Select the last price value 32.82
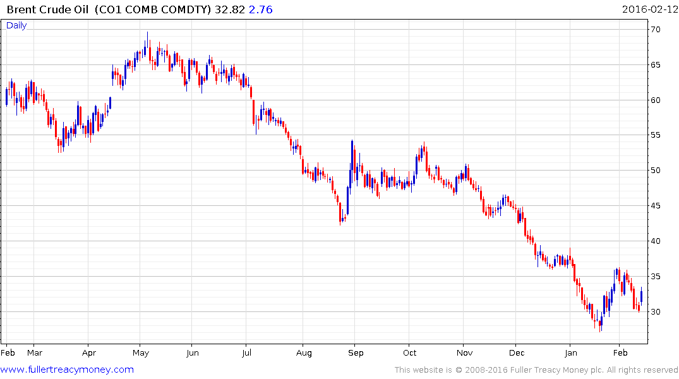679x379 pixels. tap(229, 9)
